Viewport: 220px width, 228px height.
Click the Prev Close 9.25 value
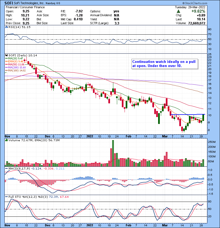coord(26,23)
